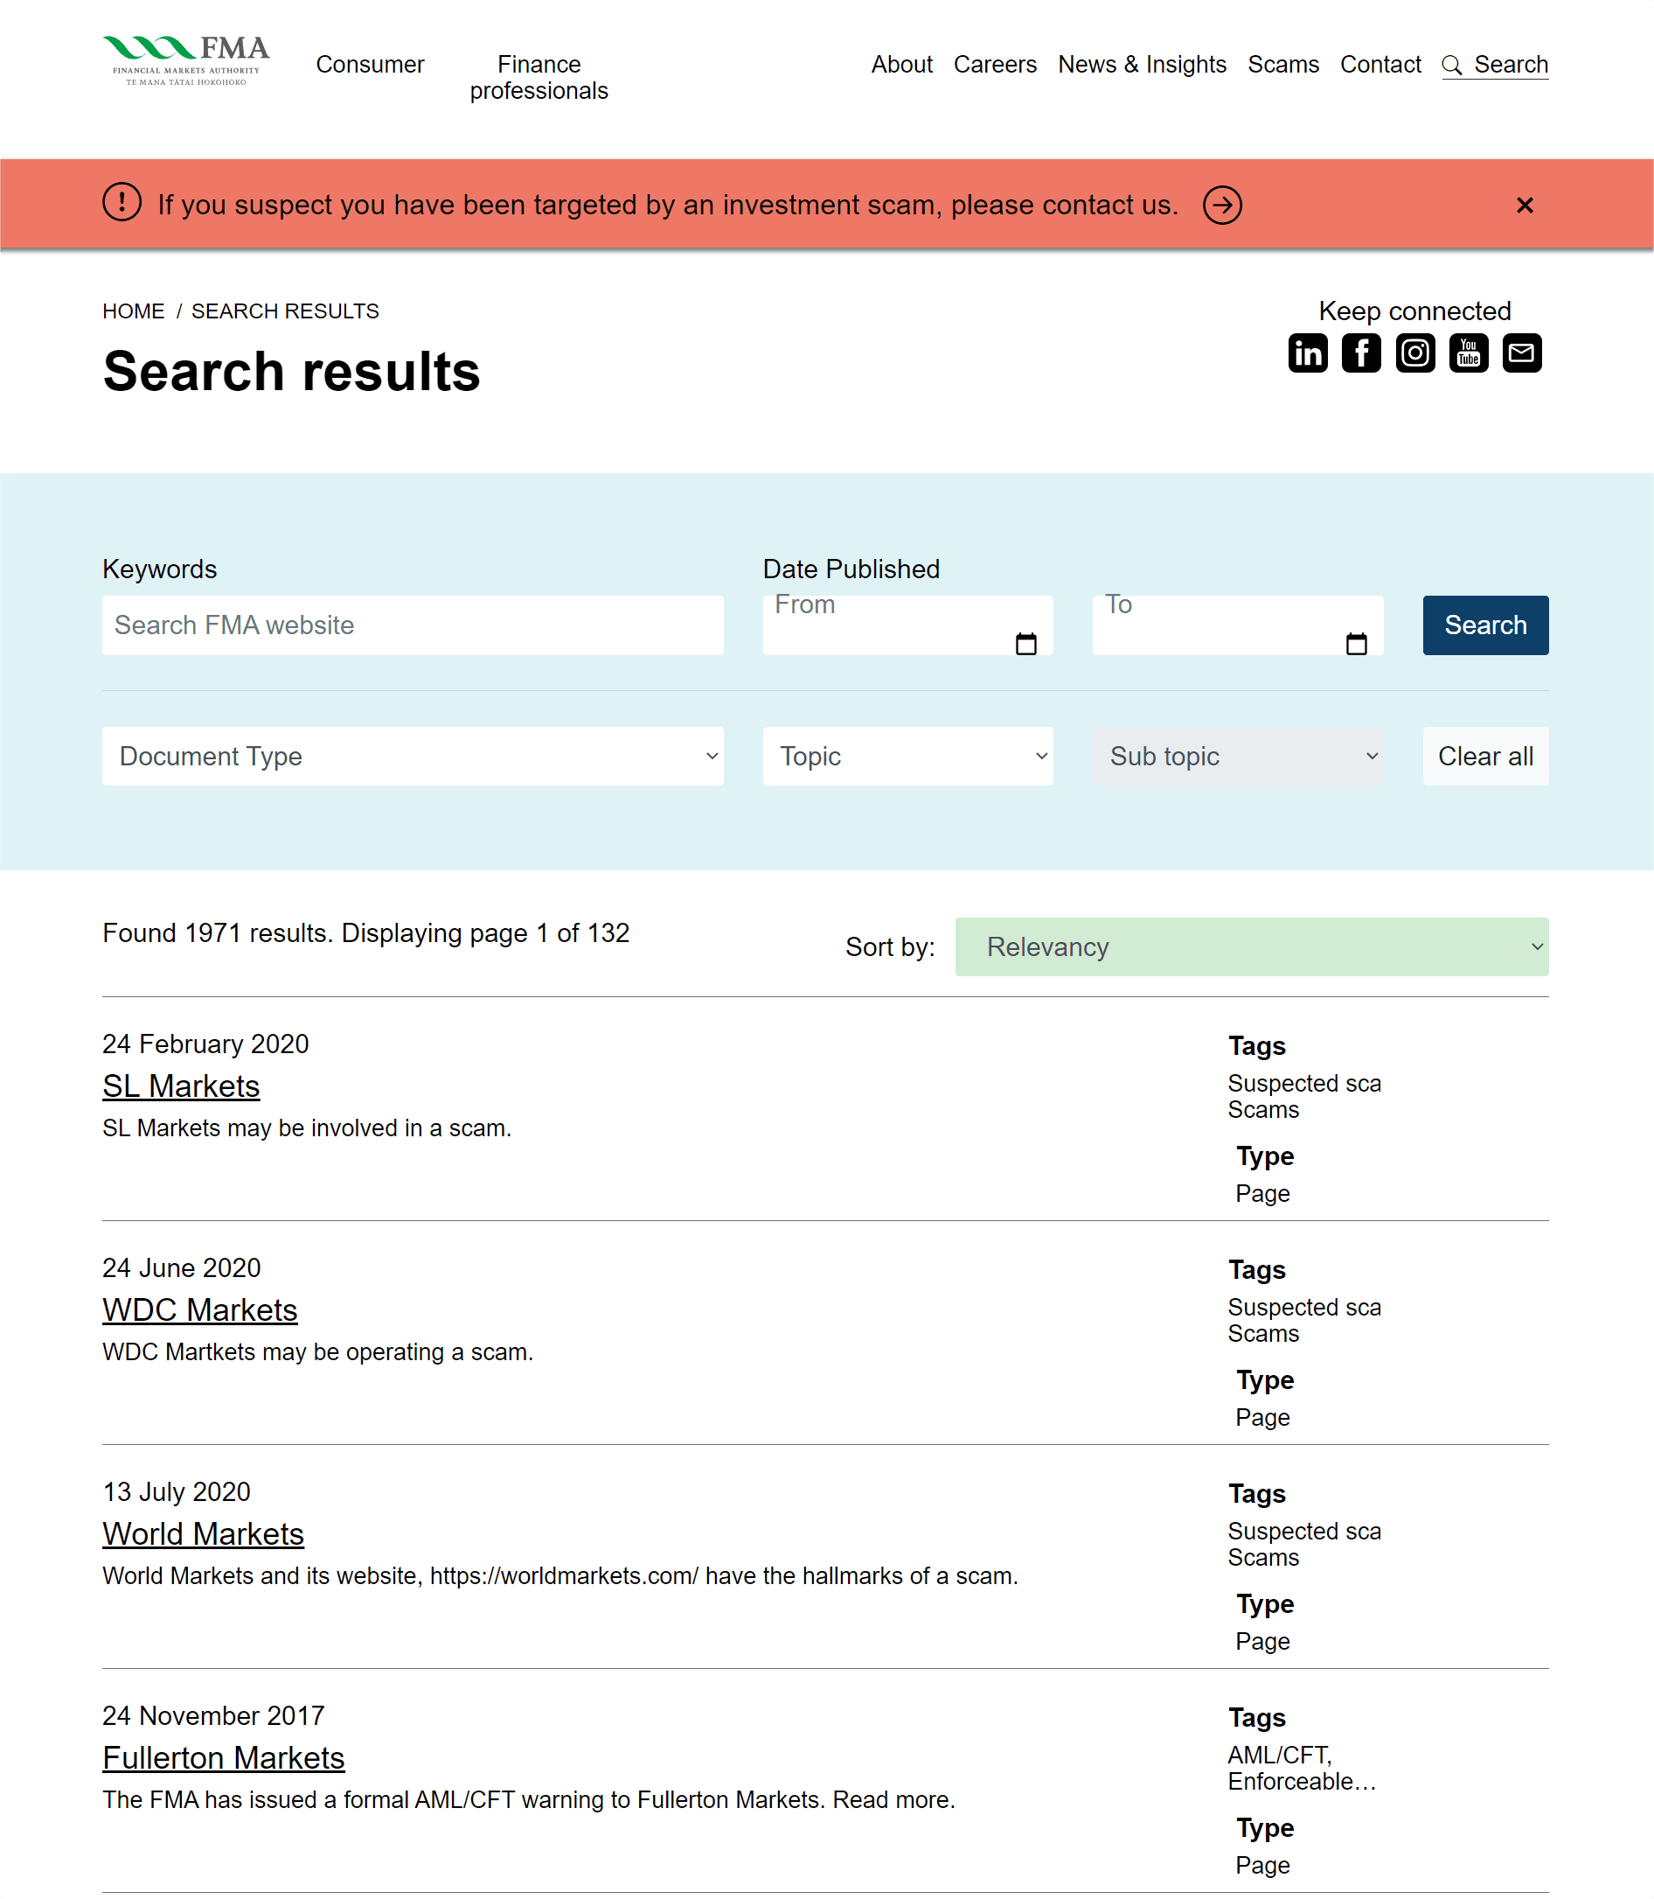This screenshot has width=1654, height=1899.
Task: Click the '24 November 2017' date text
Action: click(x=213, y=1715)
